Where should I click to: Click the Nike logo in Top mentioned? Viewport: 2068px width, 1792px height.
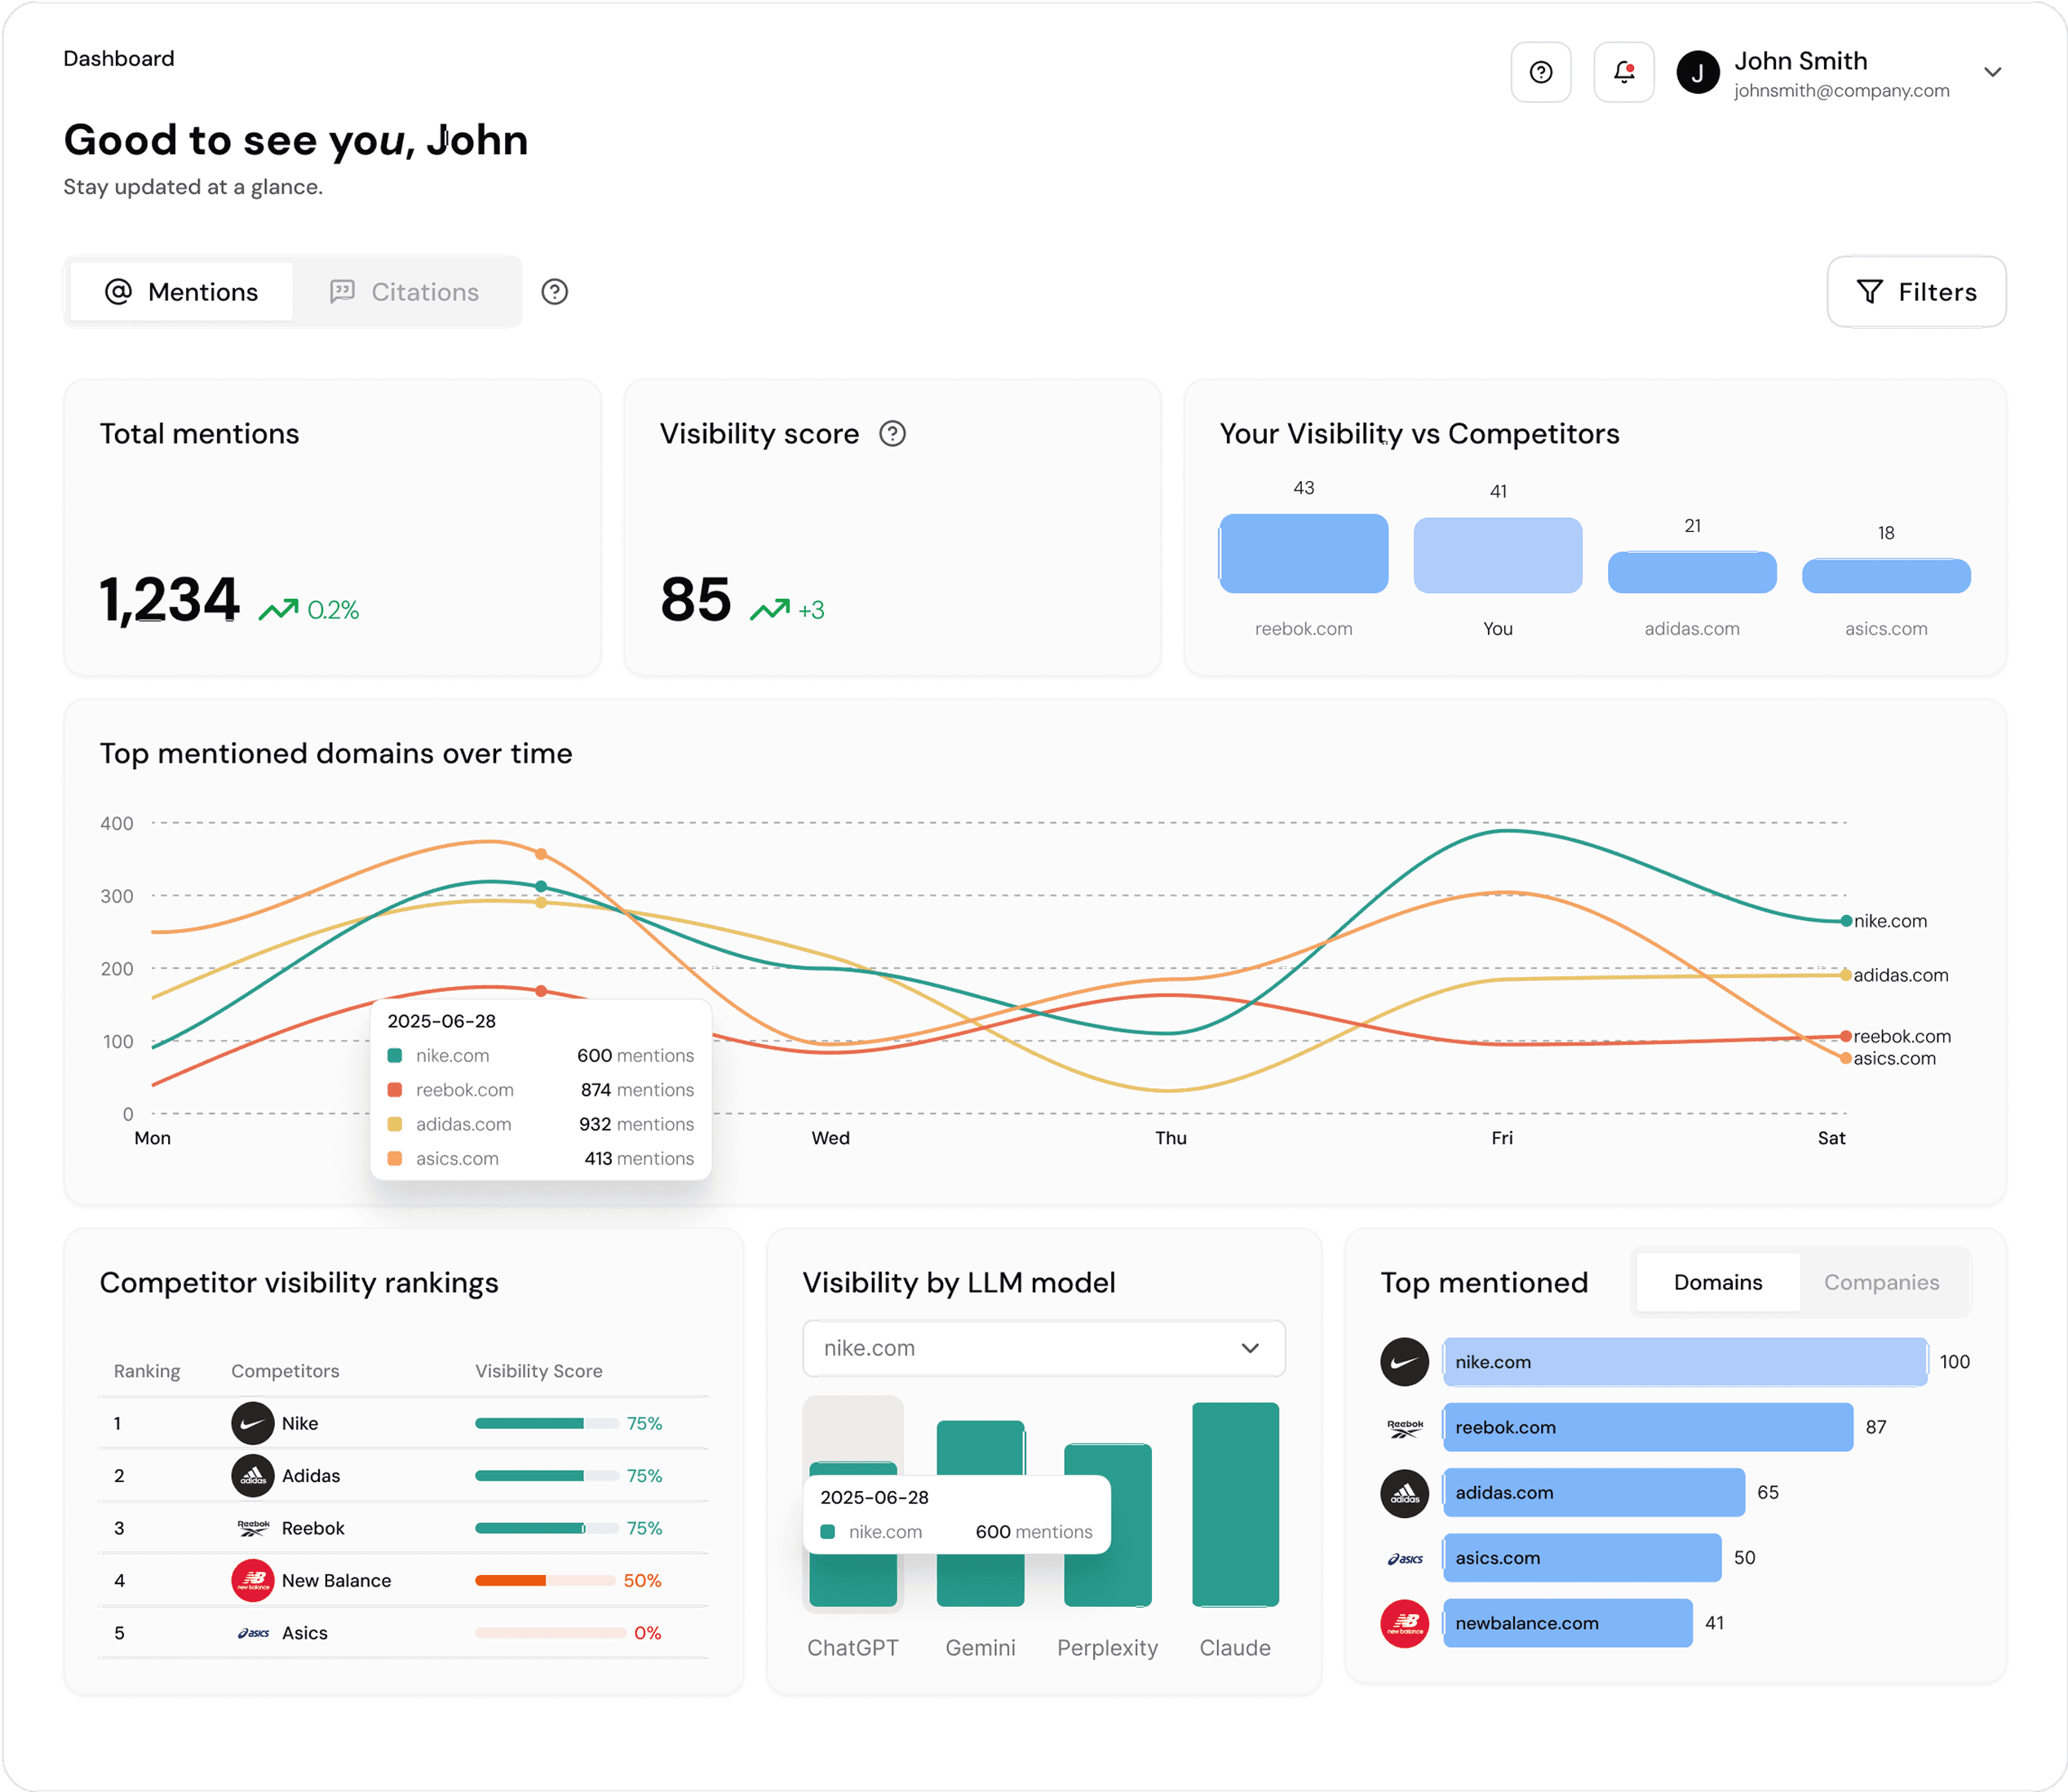point(1404,1362)
